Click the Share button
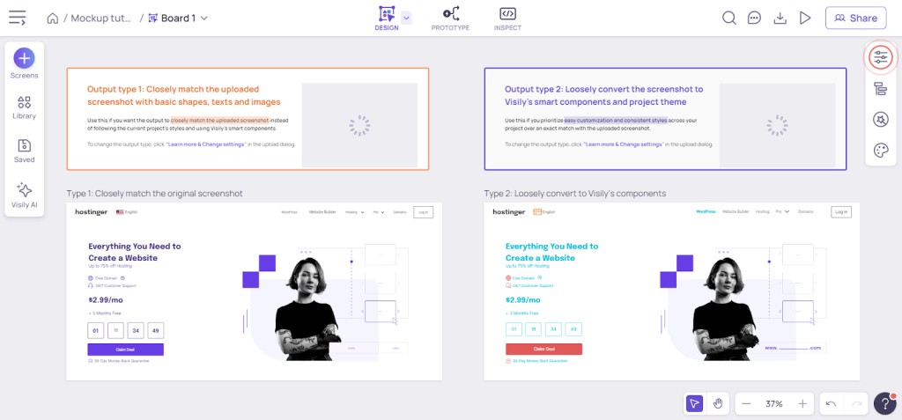This screenshot has height=420, width=902. pos(856,18)
